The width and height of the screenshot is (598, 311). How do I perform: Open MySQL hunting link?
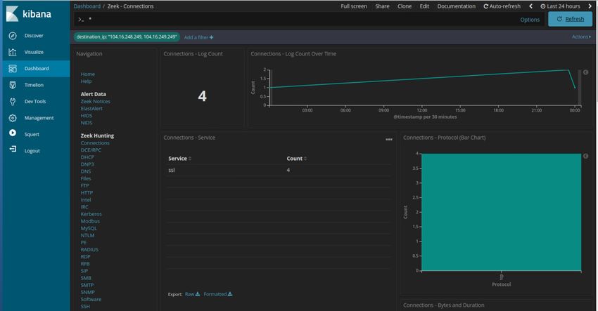[x=89, y=228]
